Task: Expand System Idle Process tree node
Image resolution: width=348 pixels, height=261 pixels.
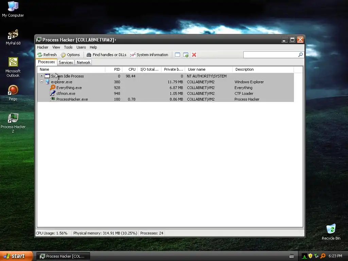Action: pos(41,76)
